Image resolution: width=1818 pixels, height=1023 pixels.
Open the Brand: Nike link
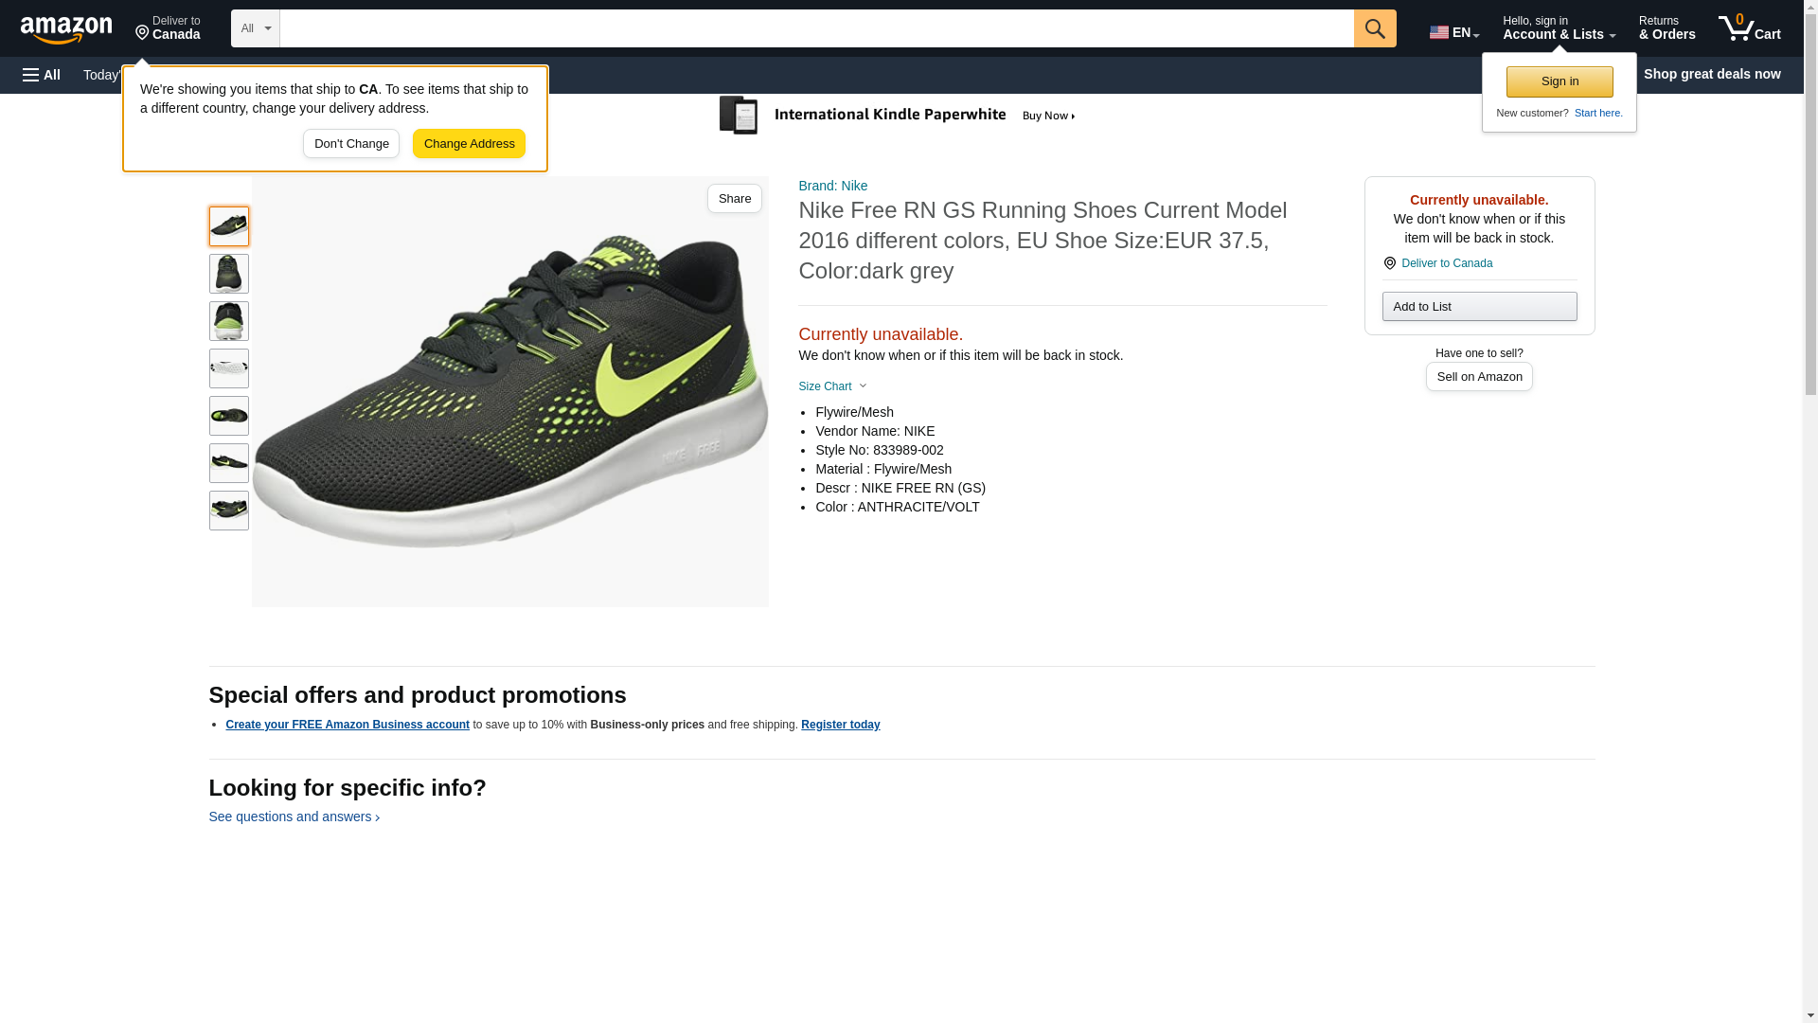point(832,186)
